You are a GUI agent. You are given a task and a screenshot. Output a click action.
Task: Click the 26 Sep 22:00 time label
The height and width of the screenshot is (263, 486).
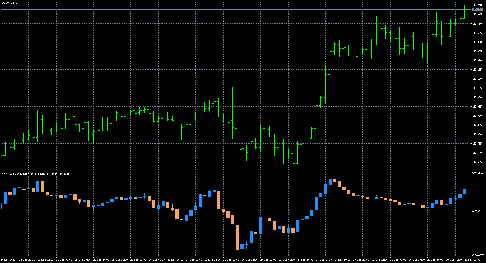250,260
